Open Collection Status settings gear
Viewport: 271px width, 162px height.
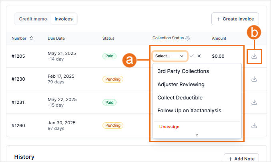tap(187, 38)
